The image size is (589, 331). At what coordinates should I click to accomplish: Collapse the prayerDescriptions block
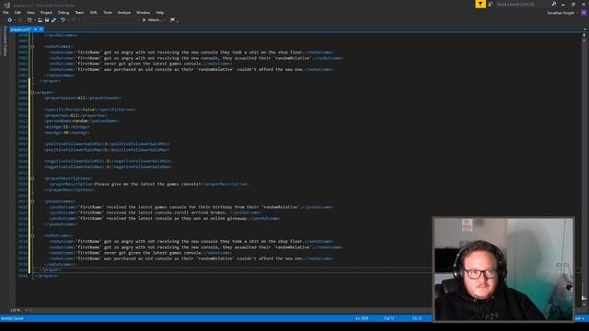32,178
